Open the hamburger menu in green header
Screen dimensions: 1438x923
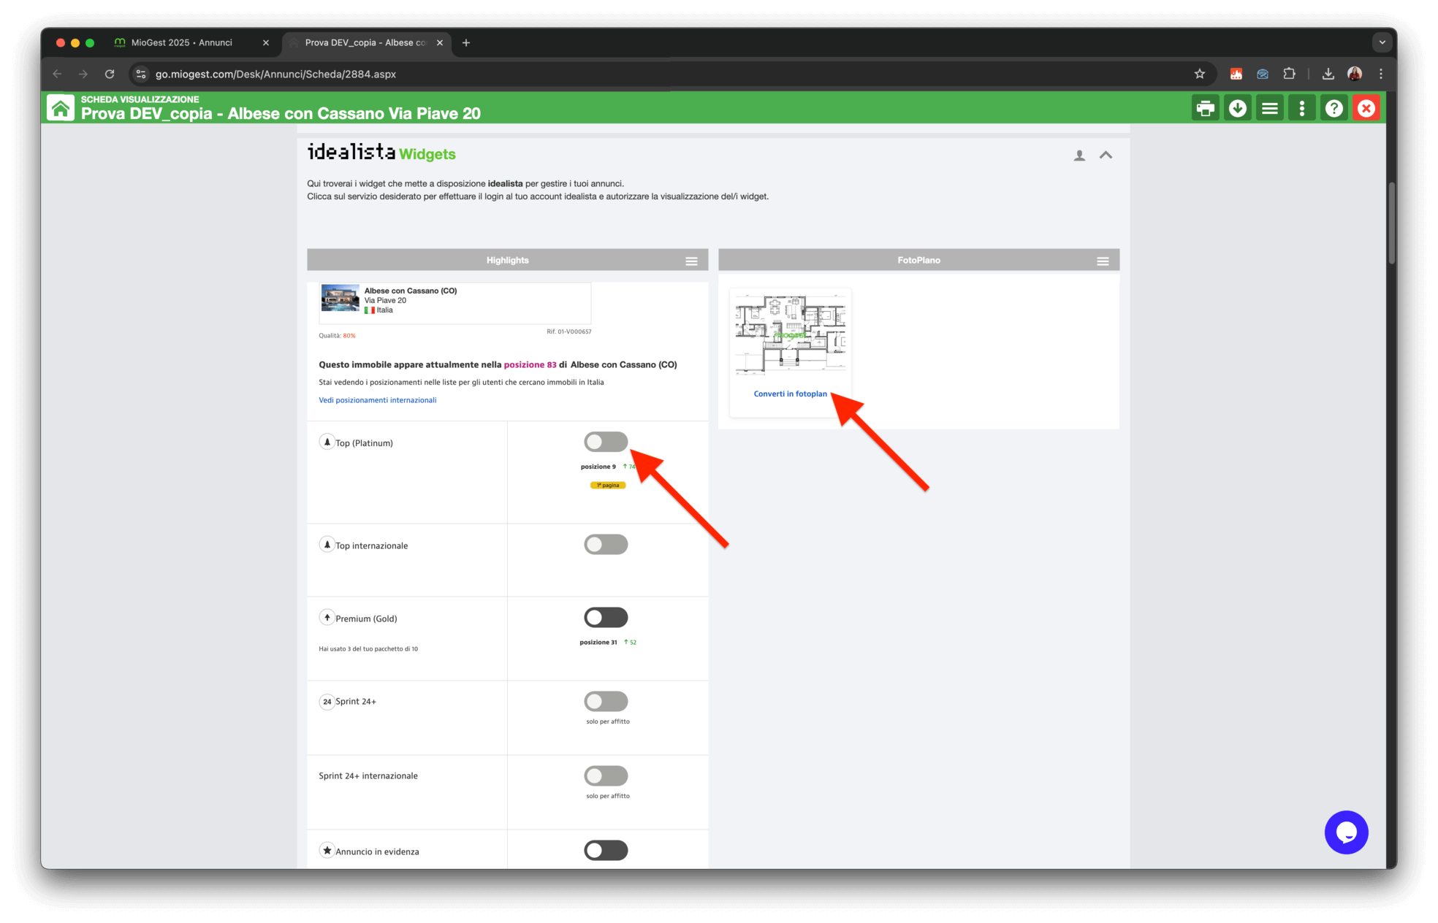(1270, 109)
